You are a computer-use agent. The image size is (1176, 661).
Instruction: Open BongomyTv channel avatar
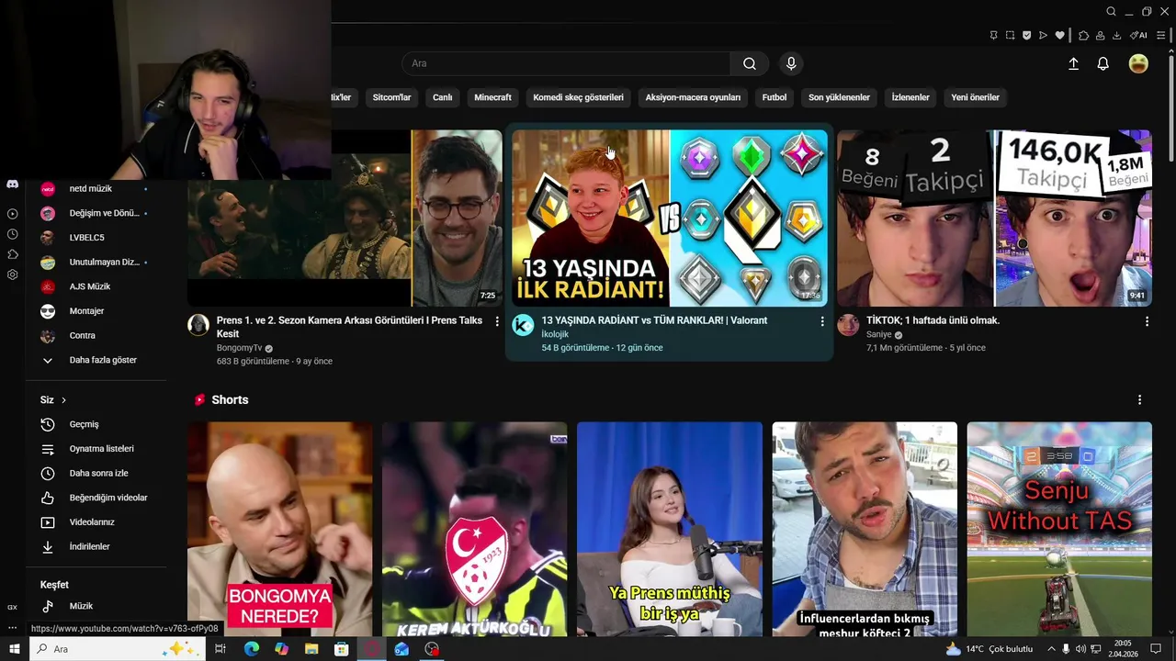click(198, 325)
